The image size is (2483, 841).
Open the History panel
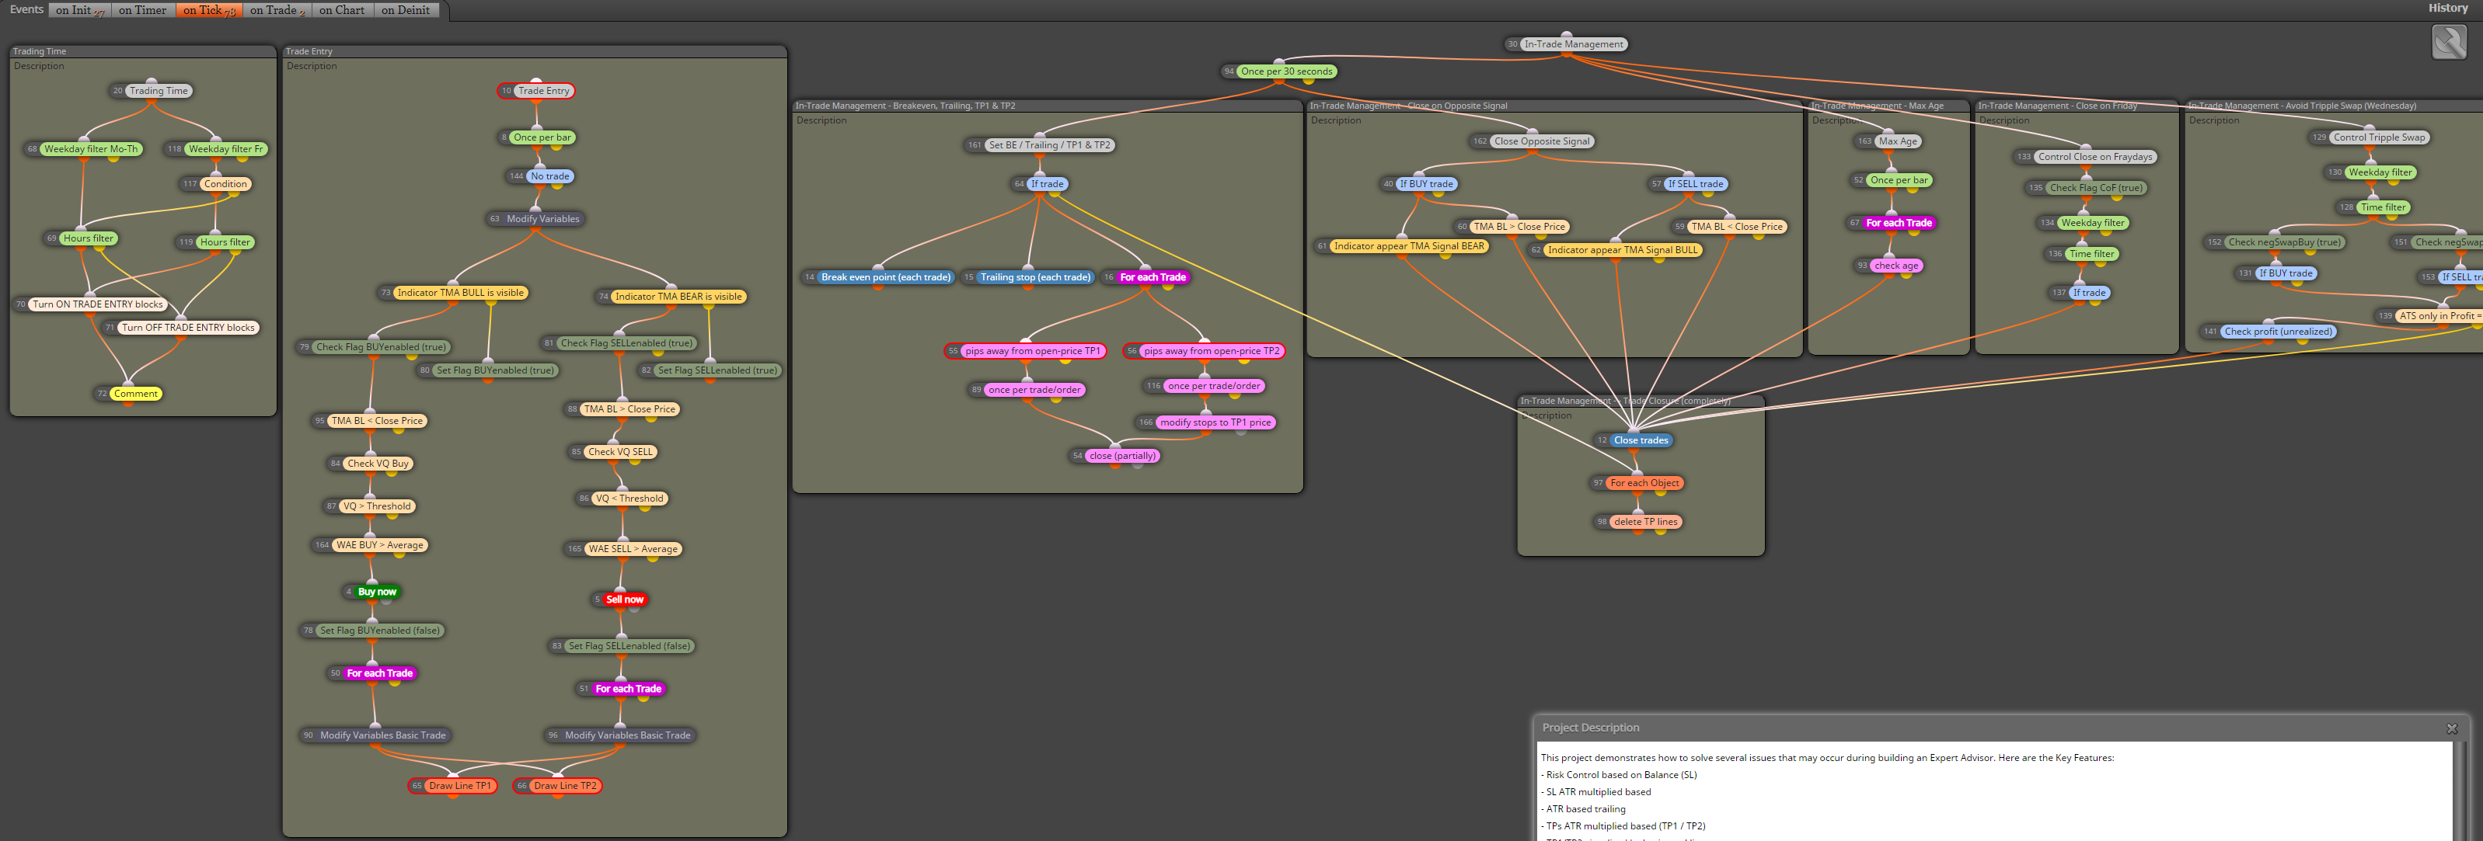(2447, 8)
